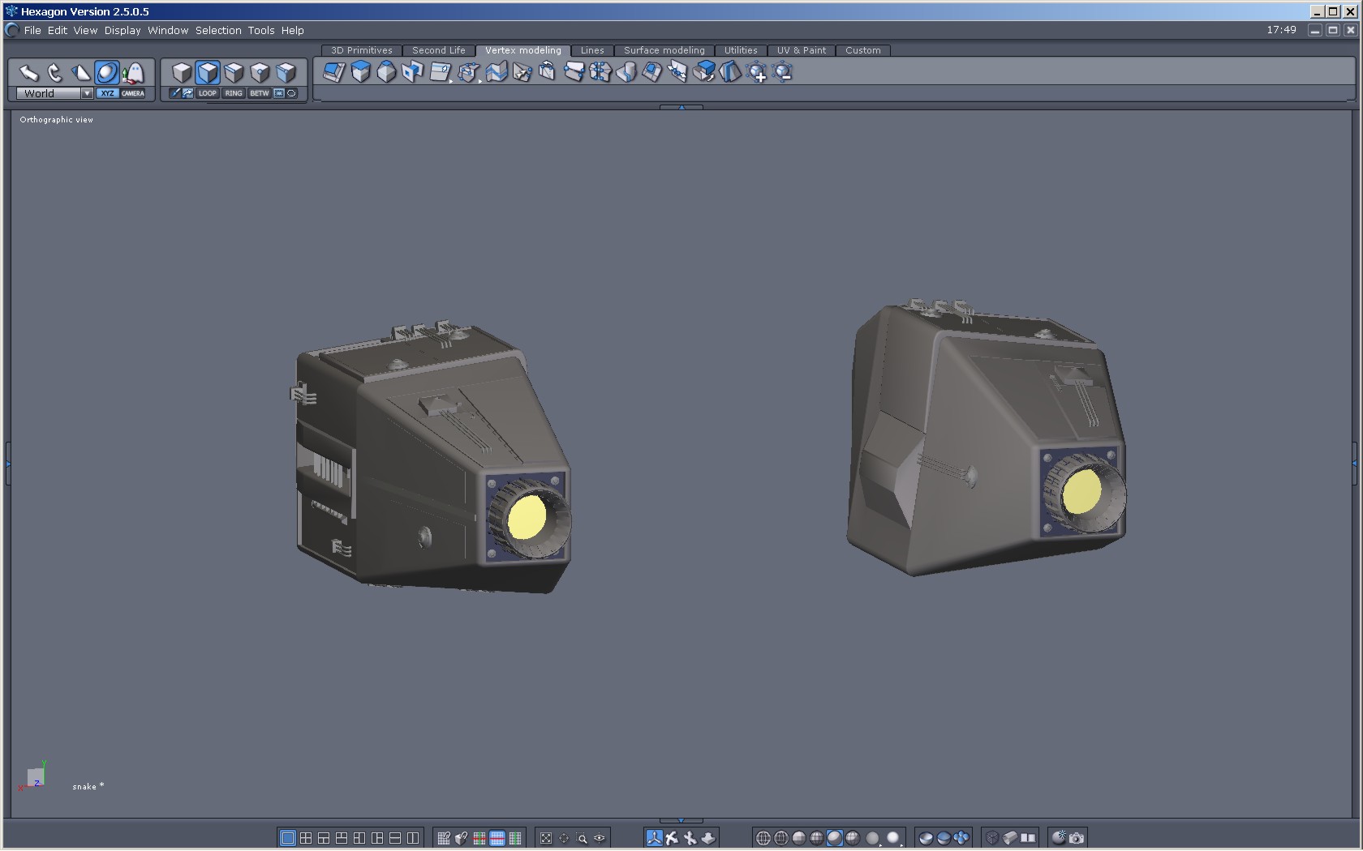This screenshot has height=851, width=1363.
Task: Choose the blue auto-select cube mode
Action: [286, 73]
